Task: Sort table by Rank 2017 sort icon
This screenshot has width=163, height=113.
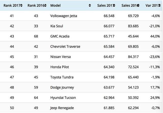Action: (x=21, y=5)
